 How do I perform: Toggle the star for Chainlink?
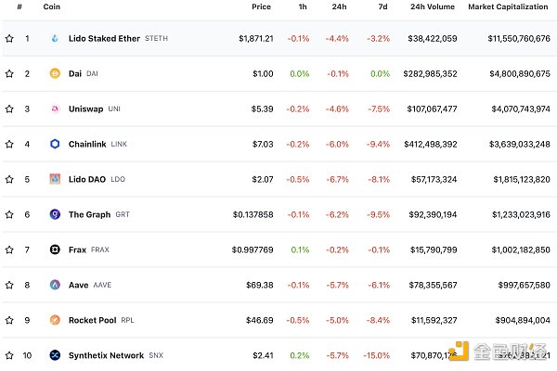pos(9,144)
